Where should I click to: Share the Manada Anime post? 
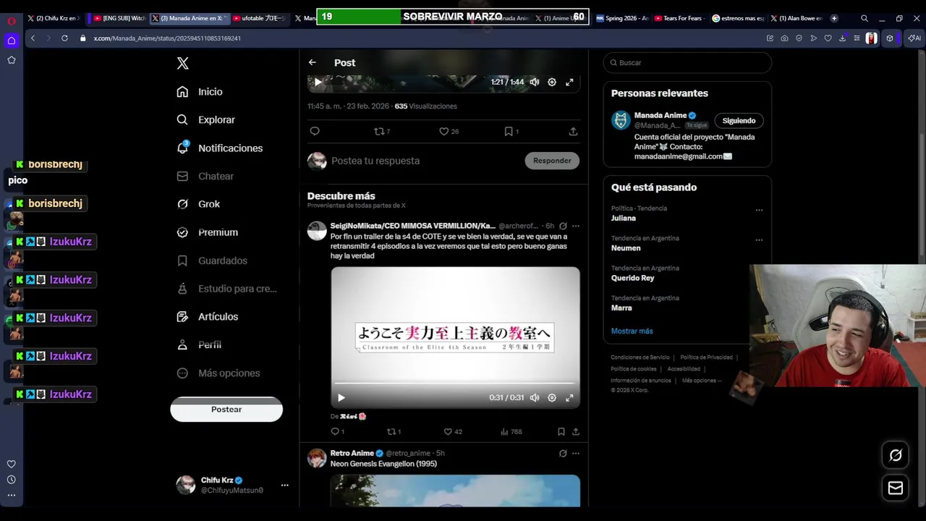573,131
